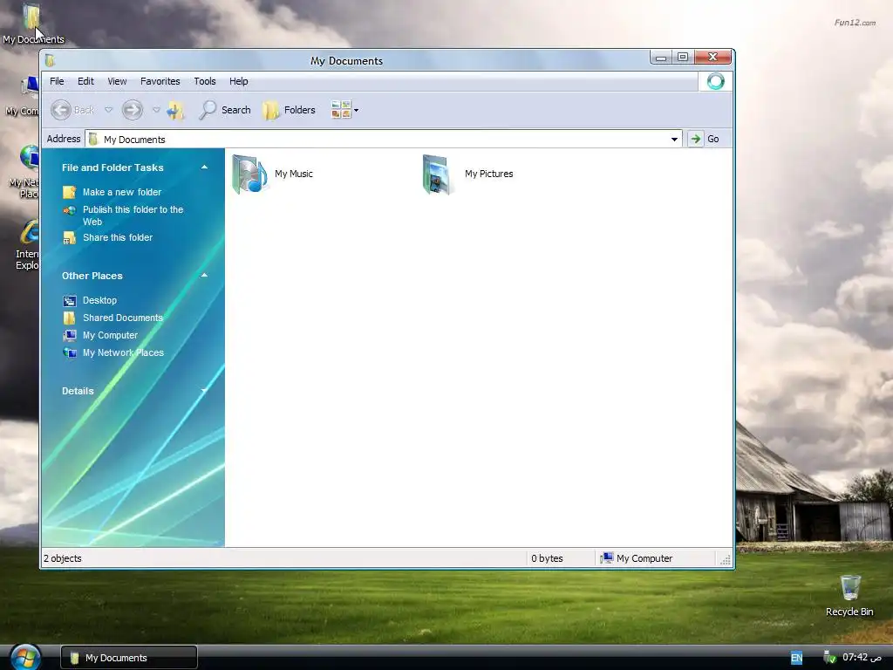Click the Views toolbar icon
Viewport: 893px width, 670px height.
coord(341,110)
